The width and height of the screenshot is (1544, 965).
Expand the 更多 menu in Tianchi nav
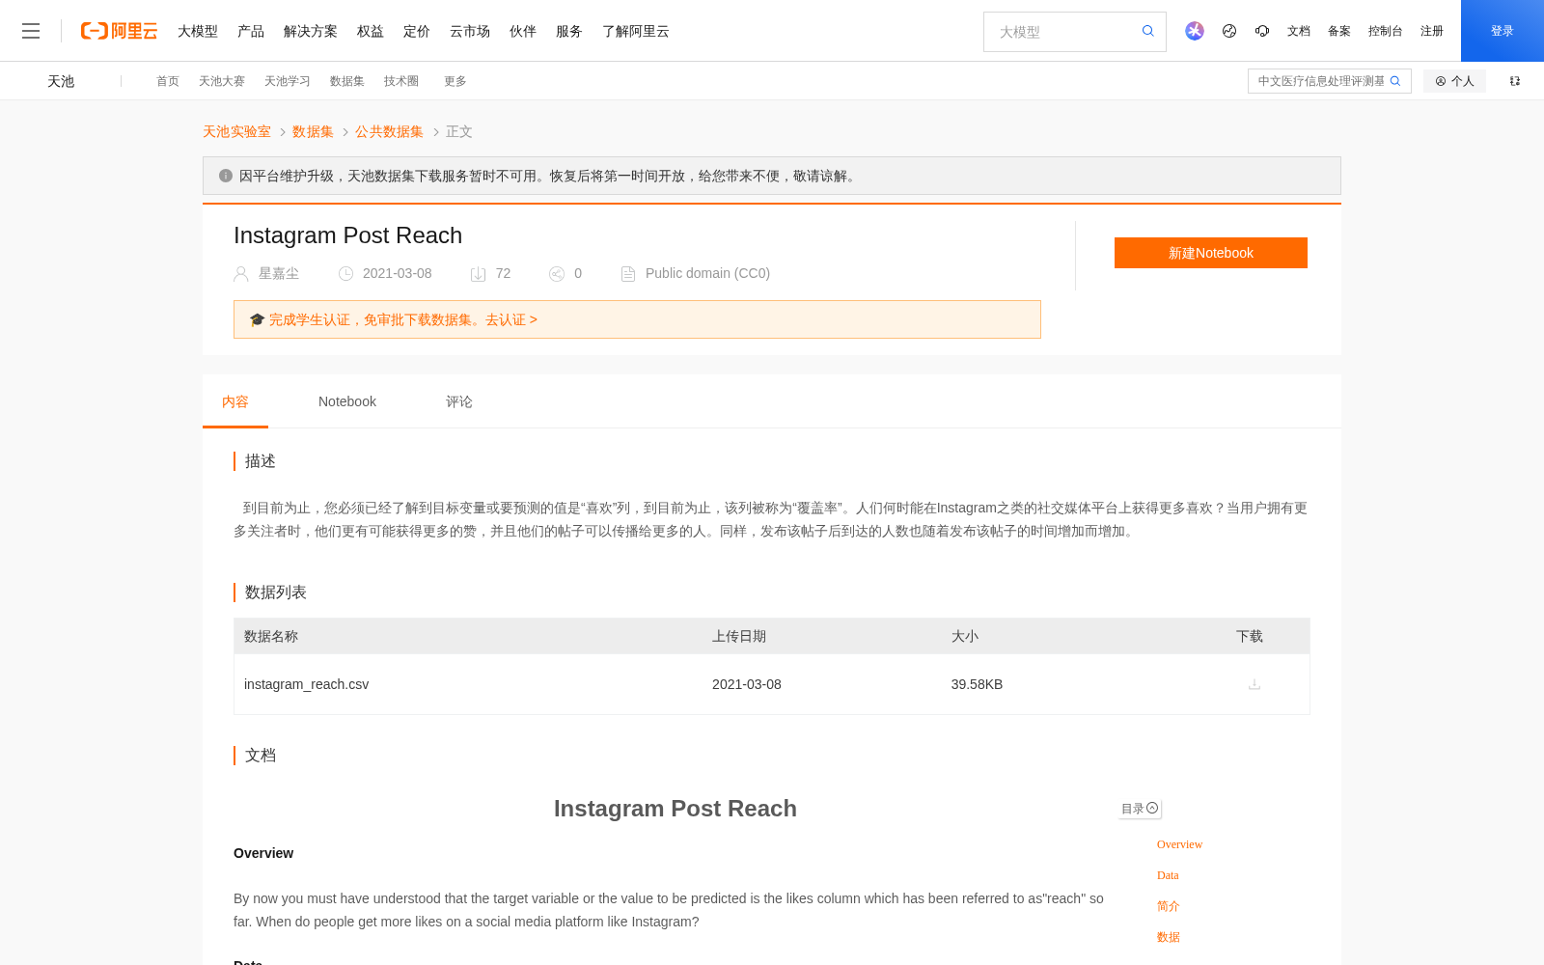click(x=455, y=81)
